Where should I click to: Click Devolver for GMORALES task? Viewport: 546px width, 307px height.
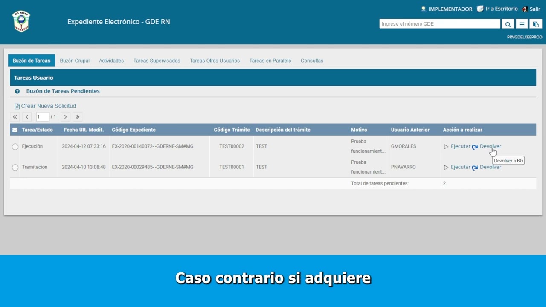point(491,146)
